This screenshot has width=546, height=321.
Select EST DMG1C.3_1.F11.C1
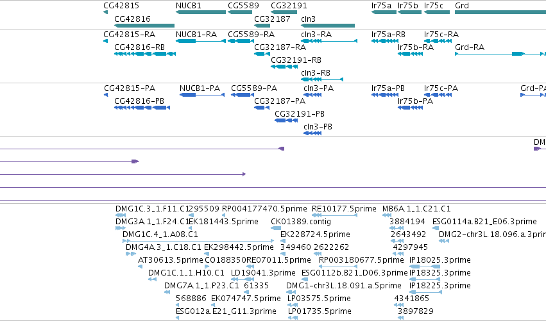[x=152, y=209]
